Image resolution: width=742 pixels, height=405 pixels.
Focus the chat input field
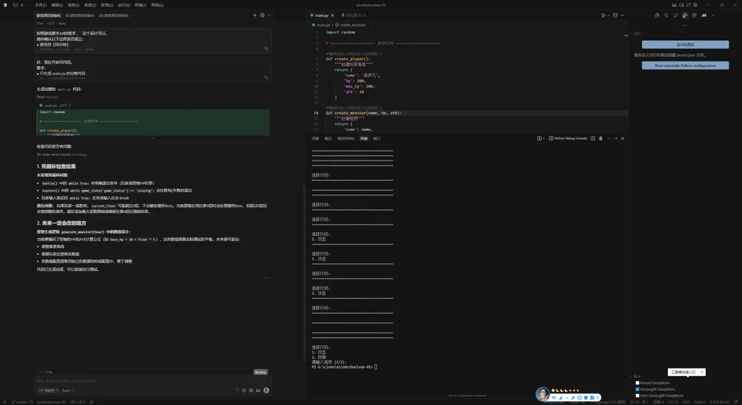pos(153,381)
